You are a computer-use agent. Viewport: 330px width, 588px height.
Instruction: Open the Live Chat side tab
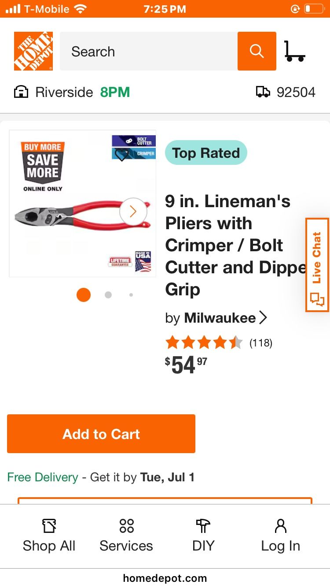click(x=317, y=265)
